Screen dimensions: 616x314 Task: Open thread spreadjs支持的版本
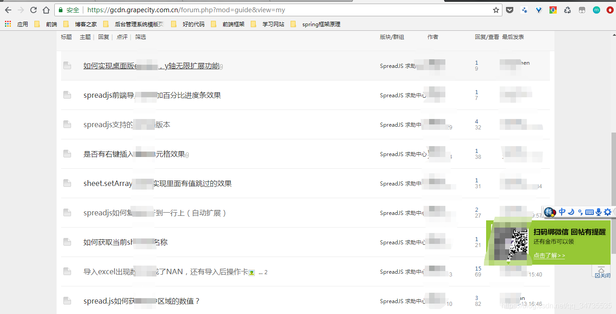tap(127, 125)
